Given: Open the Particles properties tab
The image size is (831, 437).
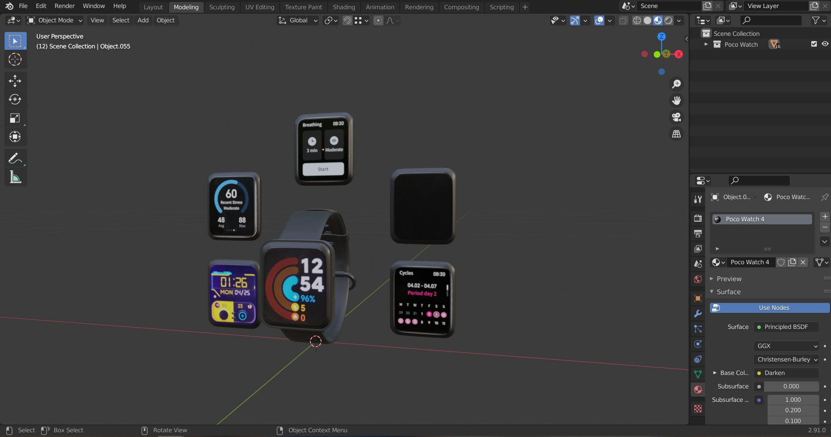Looking at the screenshot, I should coord(698,329).
